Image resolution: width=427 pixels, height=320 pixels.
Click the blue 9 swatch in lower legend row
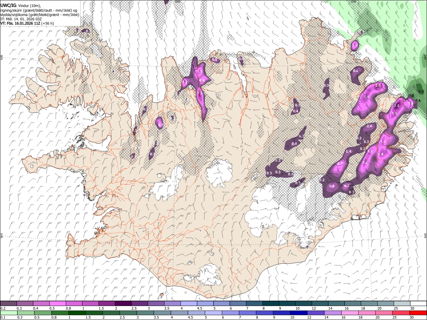coord(281,313)
